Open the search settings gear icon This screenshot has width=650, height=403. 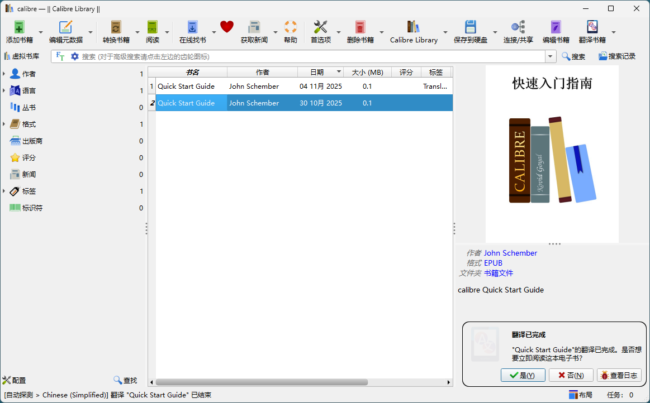click(x=74, y=56)
